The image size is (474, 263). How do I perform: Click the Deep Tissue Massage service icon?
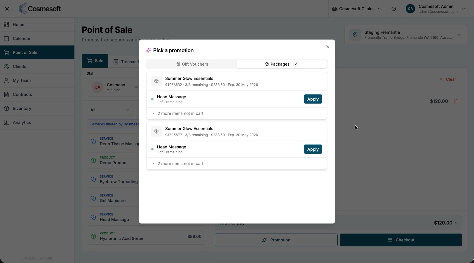coord(93,141)
